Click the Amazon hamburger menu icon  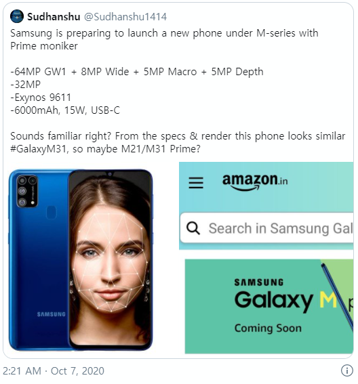coord(196,183)
